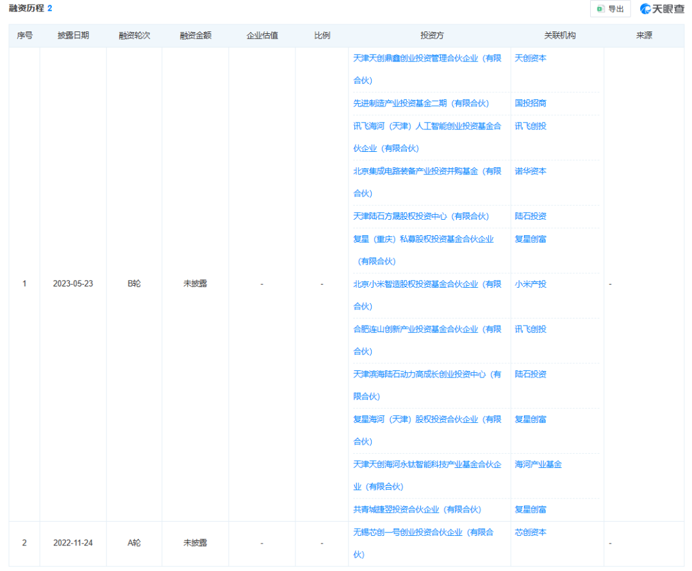Open 海河产业基金 institution link

[538, 464]
